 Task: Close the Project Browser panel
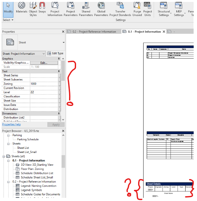click(x=63, y=131)
